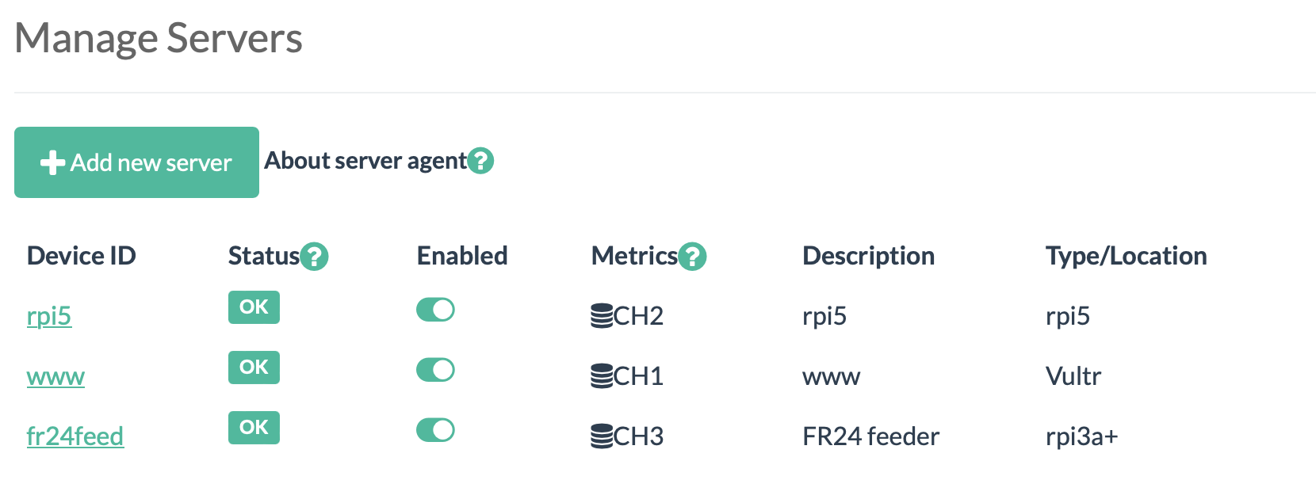Click the Type/Location column header
Viewport: 1316px width, 499px height.
[1126, 255]
